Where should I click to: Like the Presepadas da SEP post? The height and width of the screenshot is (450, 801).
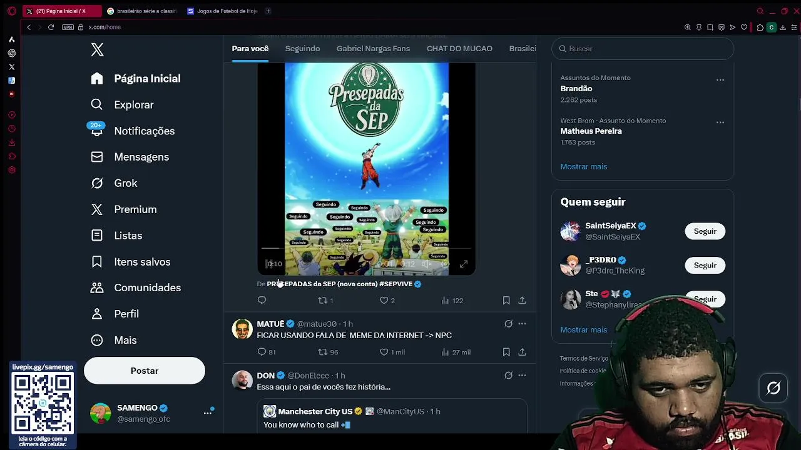pos(388,301)
